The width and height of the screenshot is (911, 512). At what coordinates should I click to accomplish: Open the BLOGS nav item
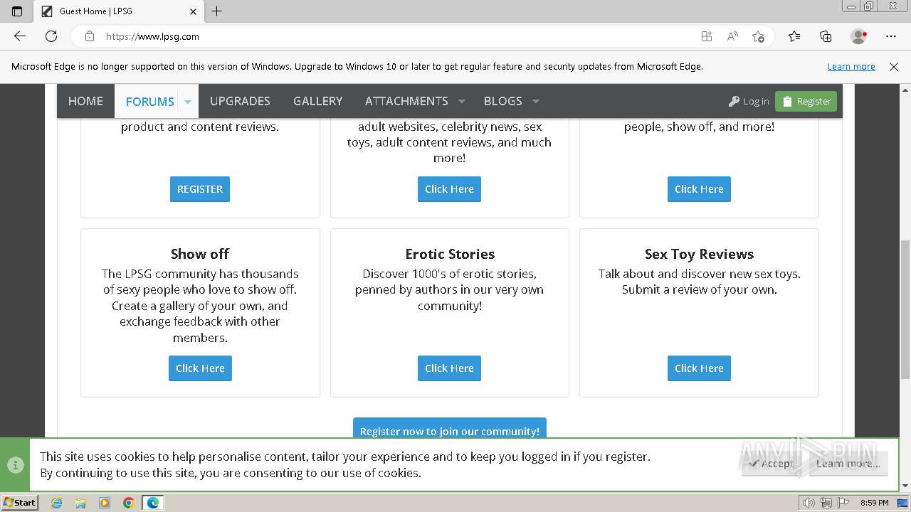(x=502, y=101)
